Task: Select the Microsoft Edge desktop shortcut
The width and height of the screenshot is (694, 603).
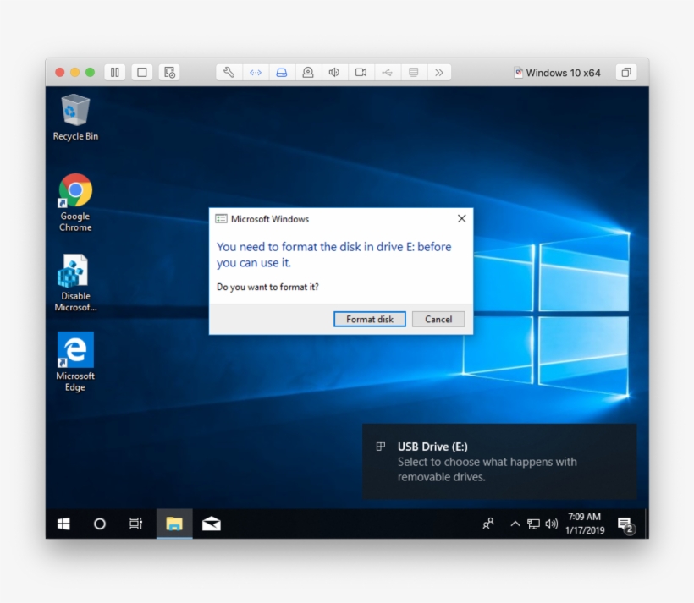Action: click(x=75, y=362)
